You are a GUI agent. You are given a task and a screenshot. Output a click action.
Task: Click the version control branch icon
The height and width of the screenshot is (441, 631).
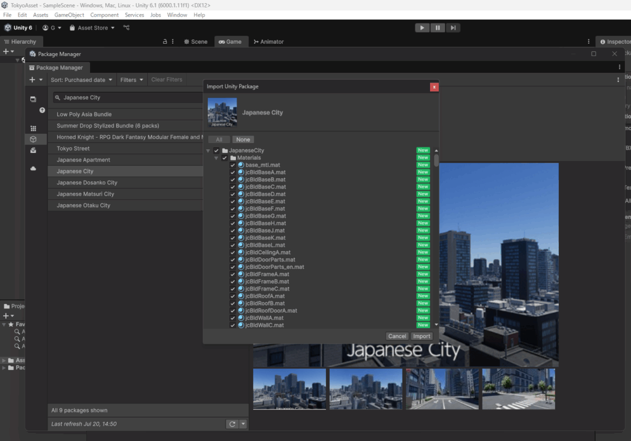[x=126, y=28]
